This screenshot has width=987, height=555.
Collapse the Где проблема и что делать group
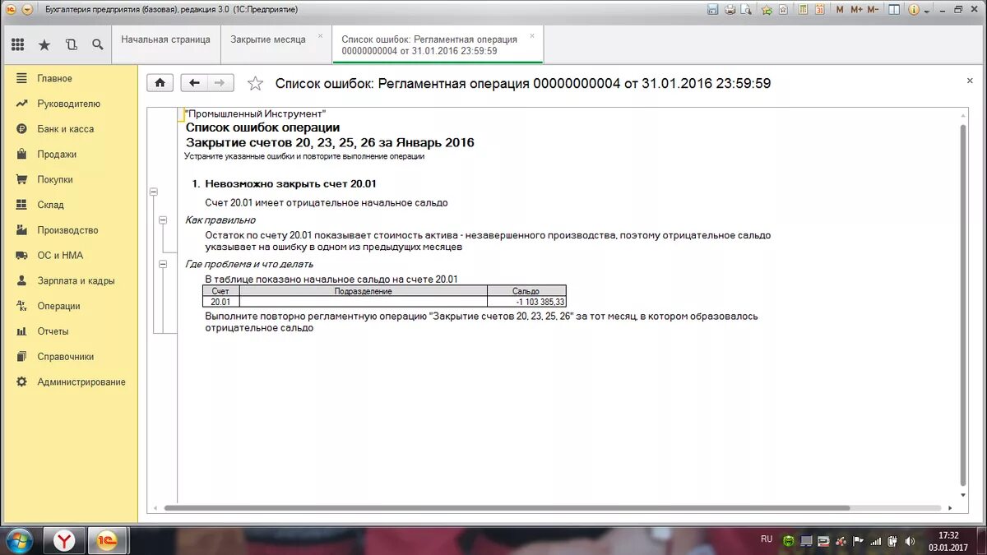[x=163, y=264]
